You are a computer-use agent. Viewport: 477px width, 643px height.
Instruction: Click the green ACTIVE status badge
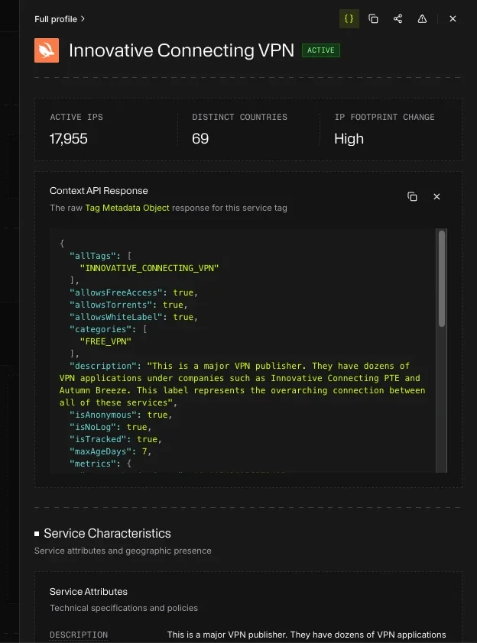click(x=321, y=50)
